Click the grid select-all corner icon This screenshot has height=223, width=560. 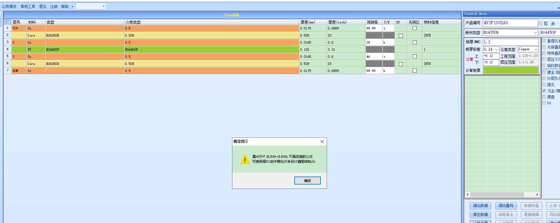coord(7,22)
